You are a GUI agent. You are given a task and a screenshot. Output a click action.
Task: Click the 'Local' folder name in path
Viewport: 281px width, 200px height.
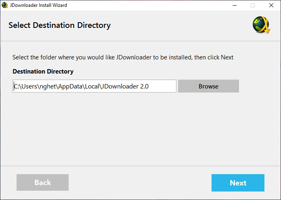point(91,86)
